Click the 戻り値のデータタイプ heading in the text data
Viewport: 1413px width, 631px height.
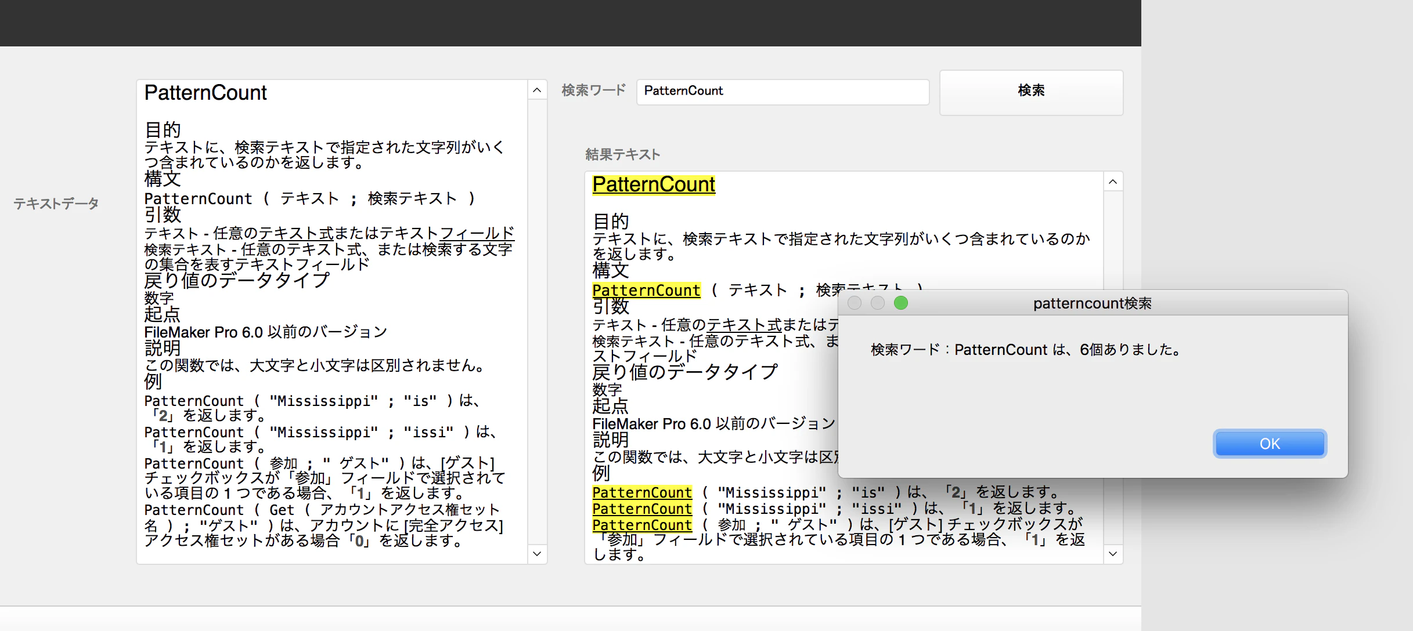click(x=237, y=281)
